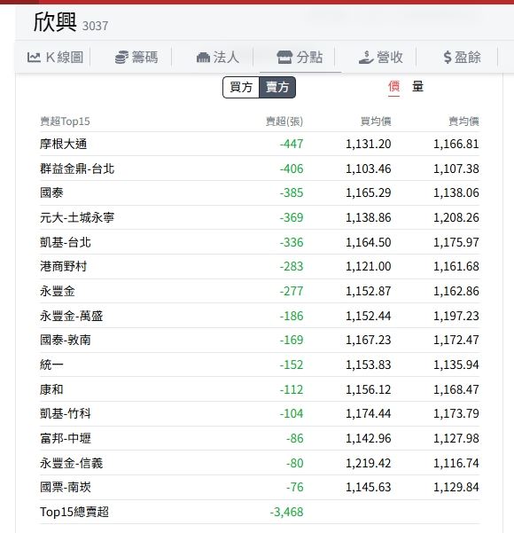Select the 分點 tab
This screenshot has width=514, height=533.
[x=300, y=57]
